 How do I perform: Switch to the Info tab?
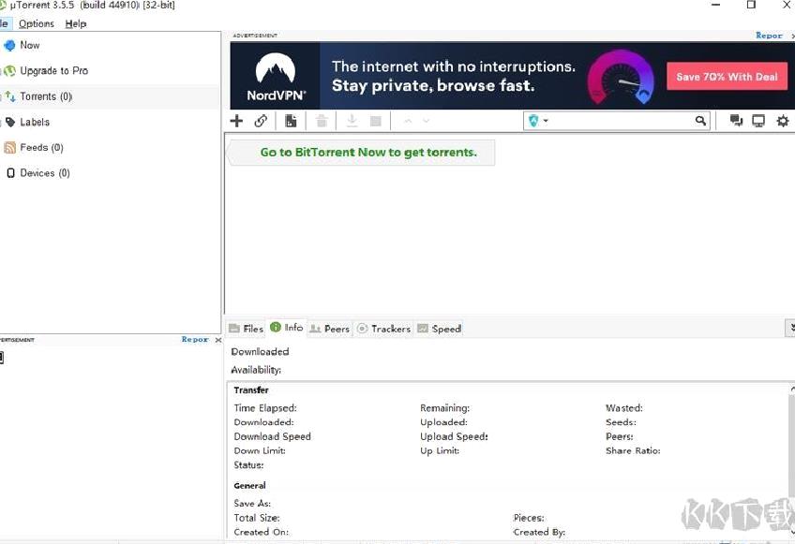[287, 328]
